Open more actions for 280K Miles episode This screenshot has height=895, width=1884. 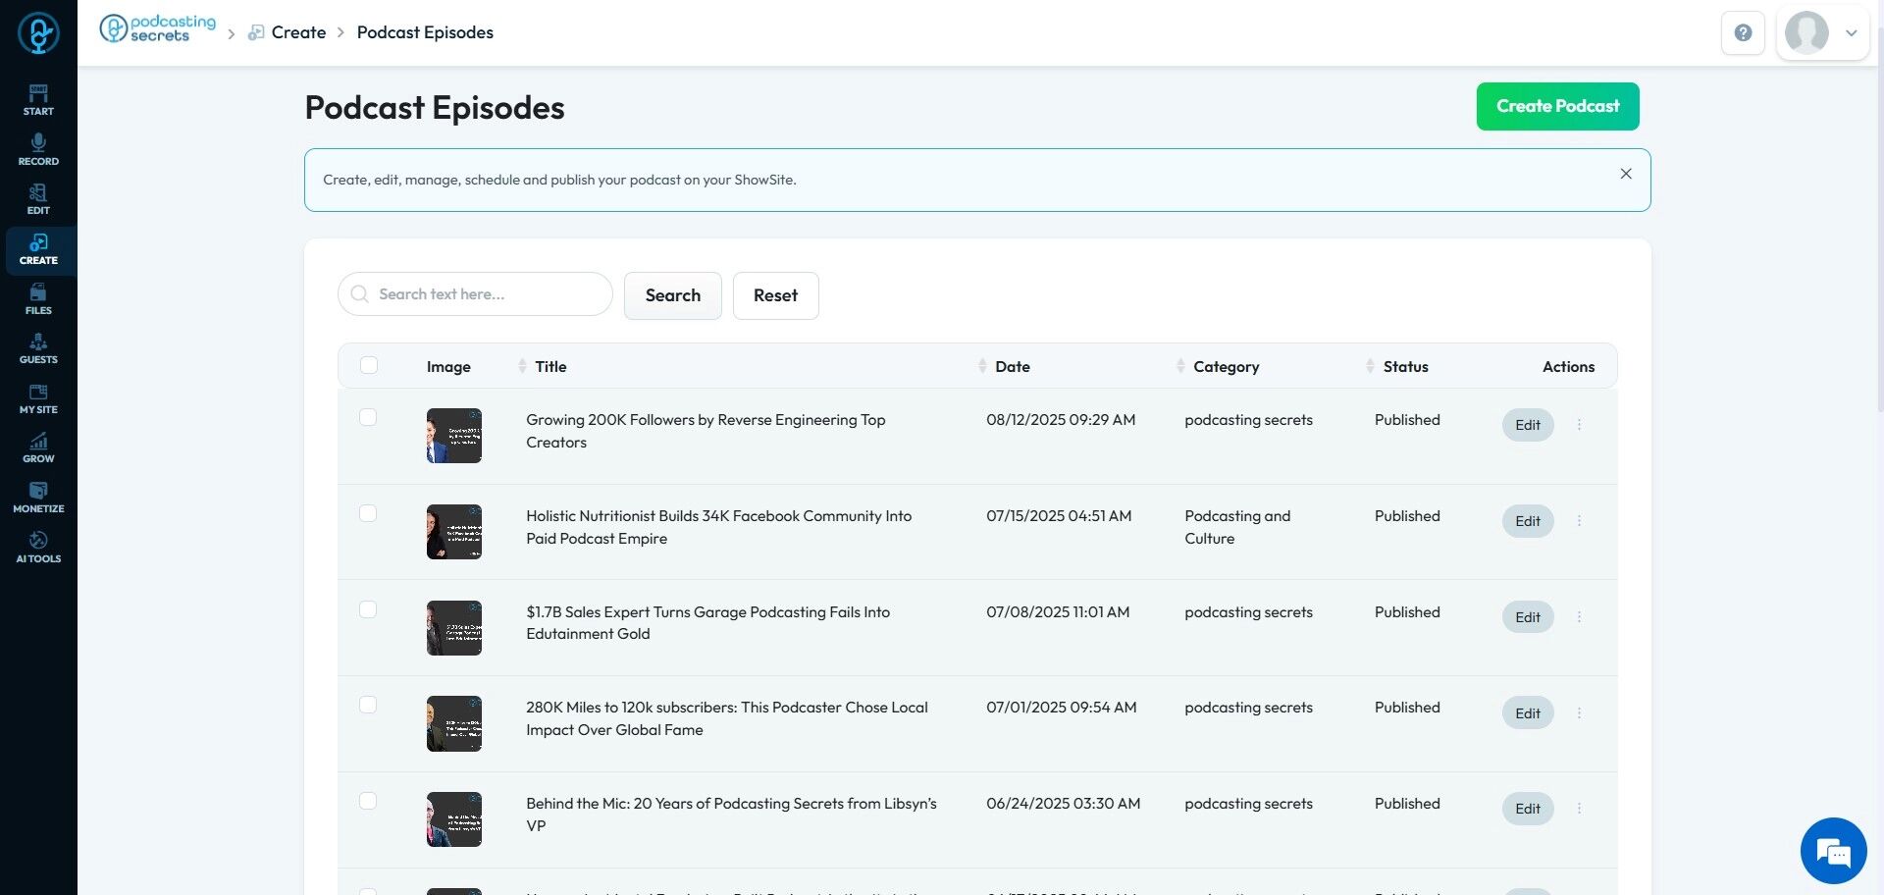coord(1579,713)
